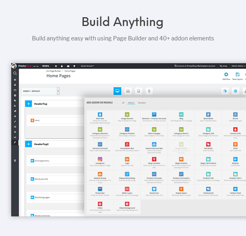Screen dimensions: 246x236
Task: Switch to mobile phone device view
Action: pos(149,91)
